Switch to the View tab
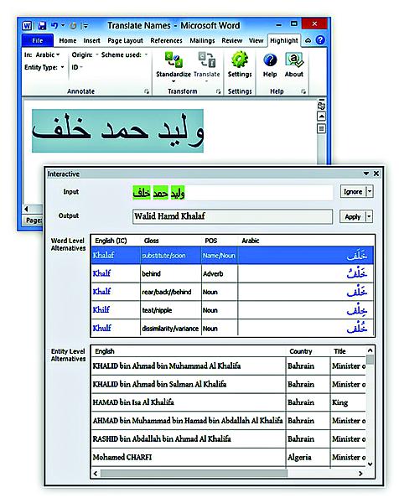Screen dimensions: 399x503 (x=256, y=41)
